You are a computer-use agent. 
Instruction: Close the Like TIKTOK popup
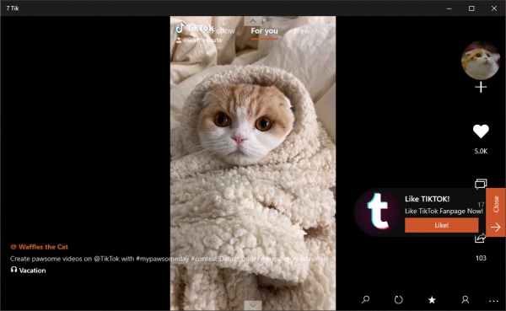[496, 204]
